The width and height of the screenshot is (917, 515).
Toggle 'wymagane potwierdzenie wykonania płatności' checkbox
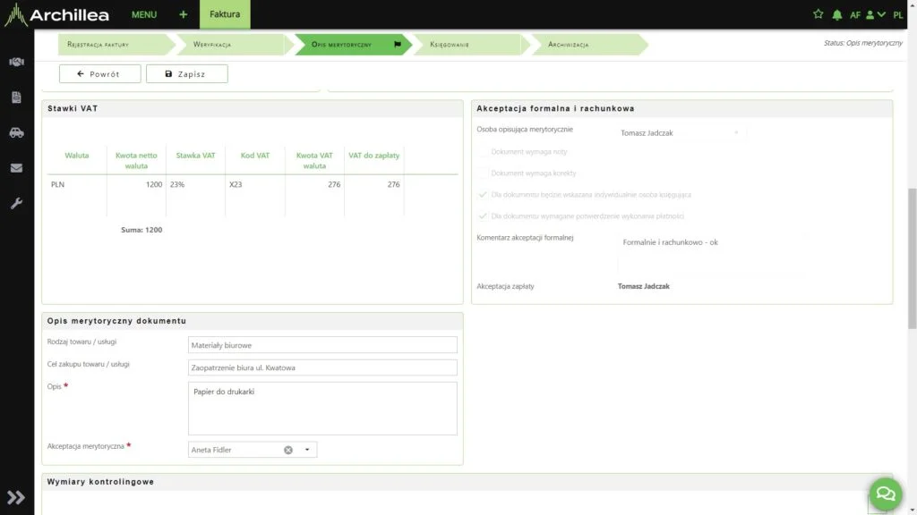point(484,216)
